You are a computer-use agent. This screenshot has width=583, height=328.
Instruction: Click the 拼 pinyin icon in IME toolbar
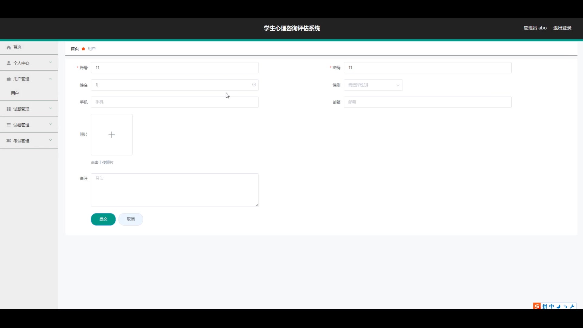click(x=545, y=306)
